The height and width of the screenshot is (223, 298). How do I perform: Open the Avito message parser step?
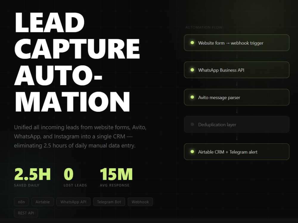tap(237, 97)
